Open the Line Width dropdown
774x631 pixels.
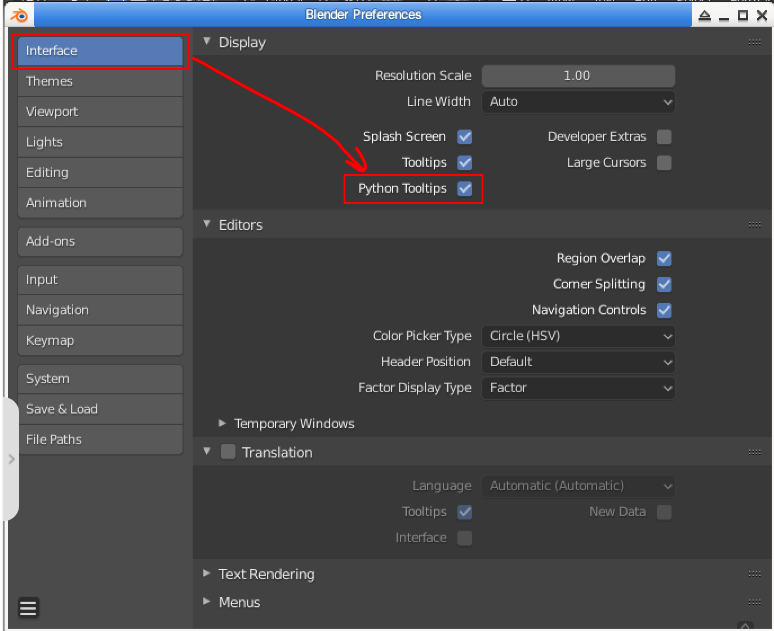[x=579, y=102]
